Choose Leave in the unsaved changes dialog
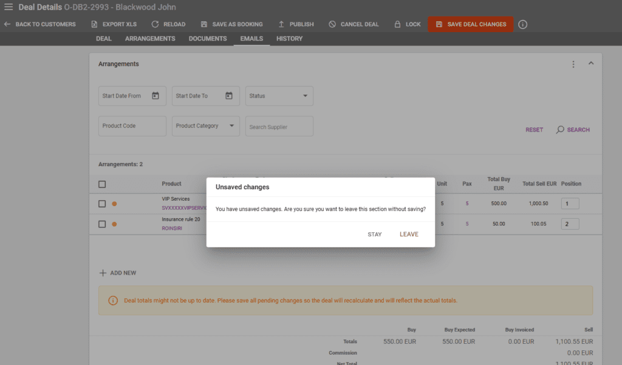The height and width of the screenshot is (365, 622). point(409,234)
